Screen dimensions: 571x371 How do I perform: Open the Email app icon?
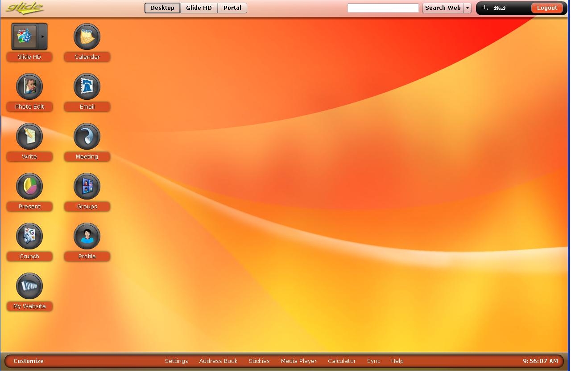[x=87, y=86]
